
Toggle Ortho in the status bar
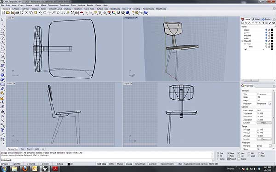(x=112, y=164)
